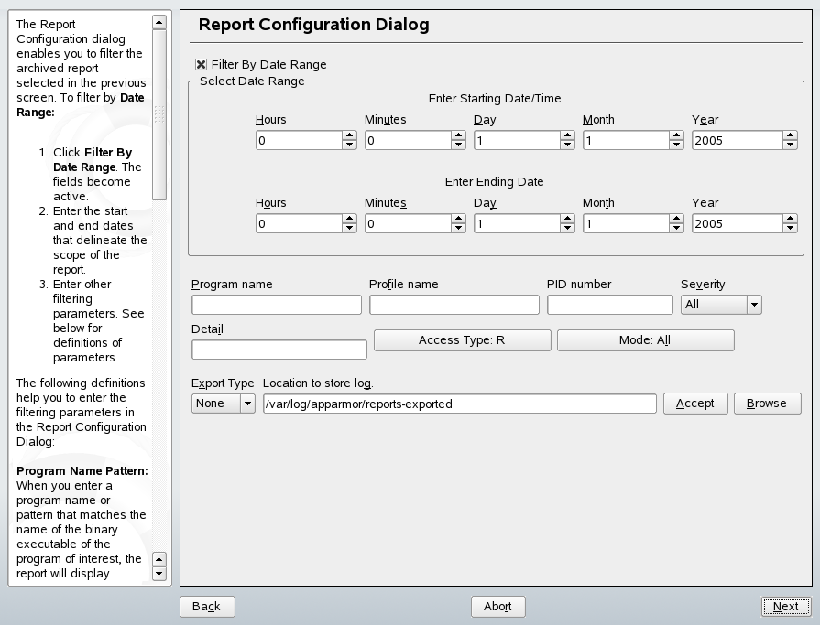Click the Access Type: R button
Screen dimensions: 820x625
click(462, 340)
